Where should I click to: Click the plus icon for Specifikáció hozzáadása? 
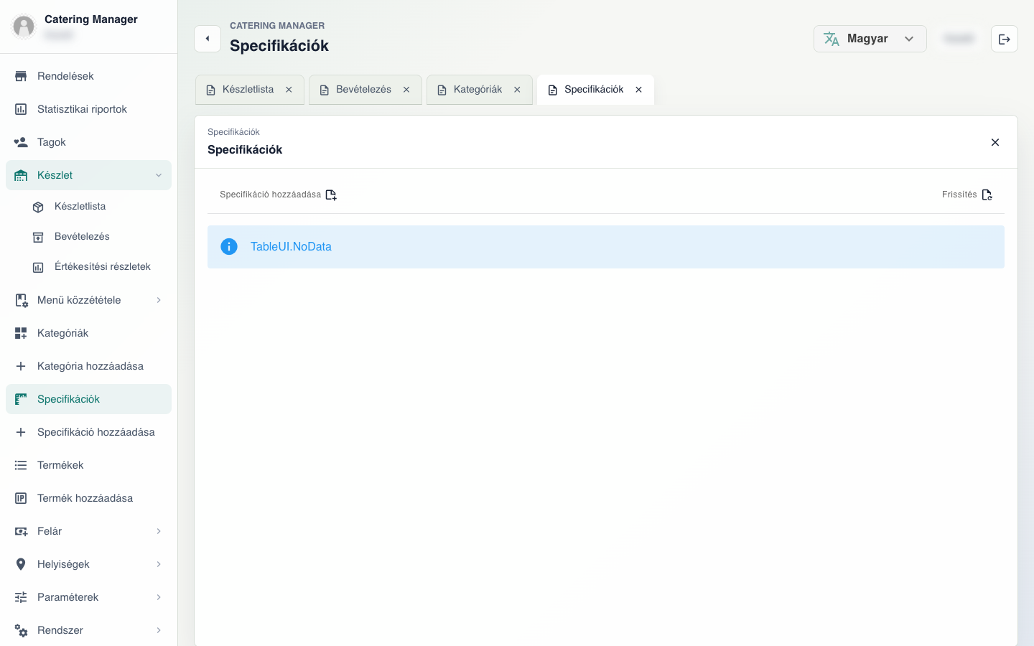[x=21, y=432]
